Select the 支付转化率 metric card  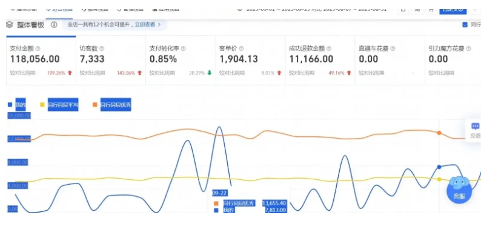click(x=181, y=61)
